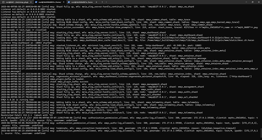Select the active root@ /home/ tab

click(x=50, y=2)
